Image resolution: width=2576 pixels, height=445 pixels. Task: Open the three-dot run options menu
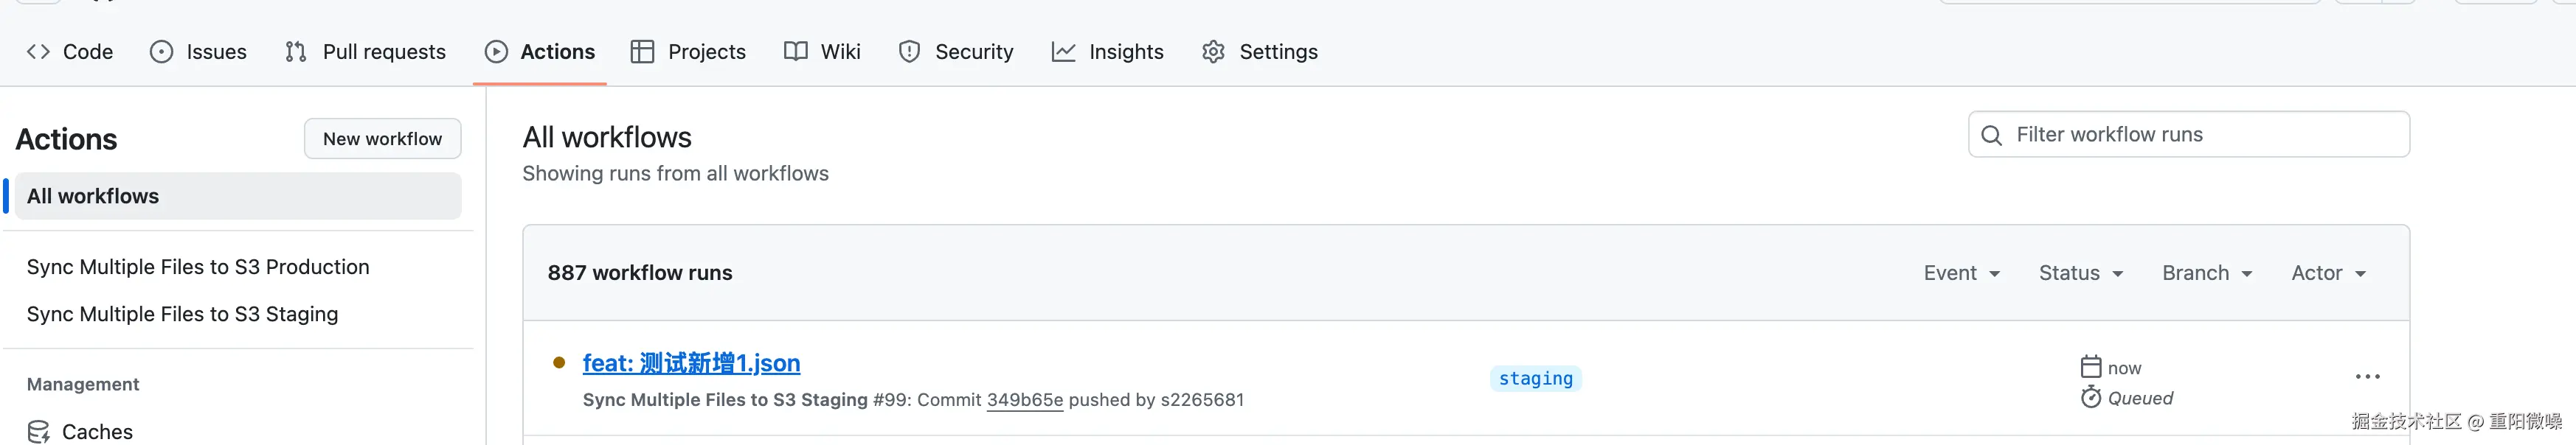(2367, 377)
